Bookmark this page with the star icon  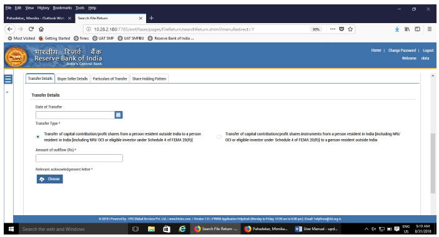350,29
